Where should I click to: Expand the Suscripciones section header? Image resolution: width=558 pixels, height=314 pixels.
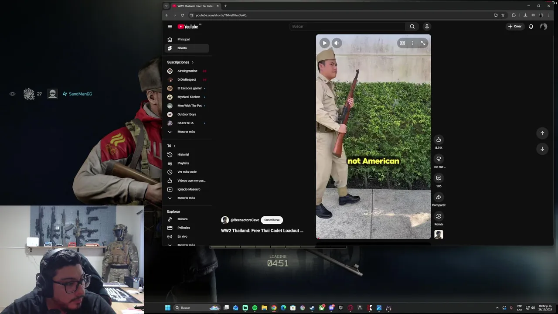(x=180, y=62)
